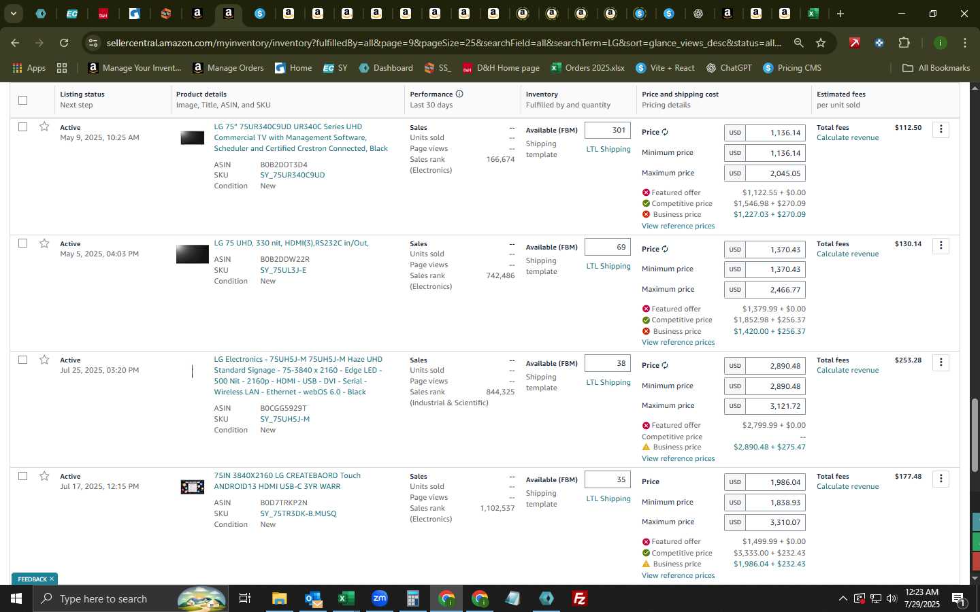
Task: Open the D&H Home page bookmark
Action: point(501,68)
